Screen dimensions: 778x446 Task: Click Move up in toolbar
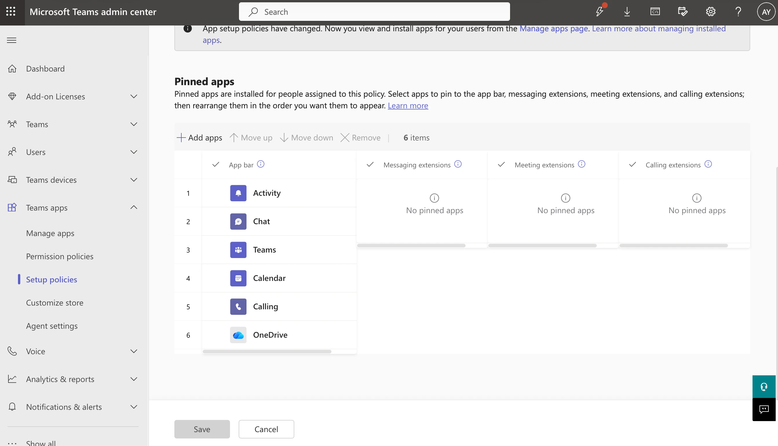[251, 138]
